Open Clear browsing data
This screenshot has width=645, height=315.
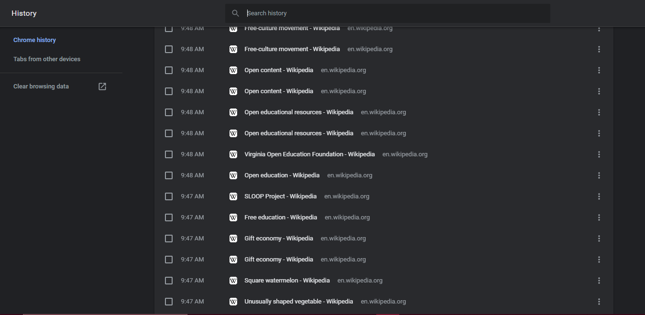click(x=41, y=87)
